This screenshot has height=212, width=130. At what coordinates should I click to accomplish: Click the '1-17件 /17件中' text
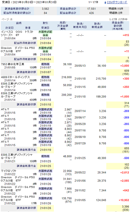coord(118,19)
